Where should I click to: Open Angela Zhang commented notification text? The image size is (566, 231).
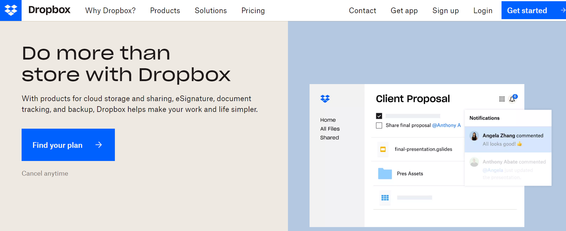tap(513, 136)
